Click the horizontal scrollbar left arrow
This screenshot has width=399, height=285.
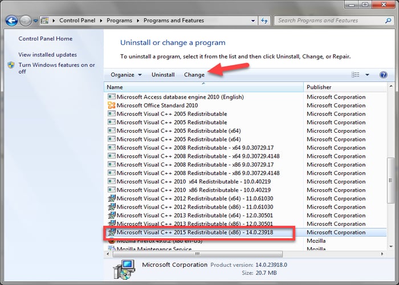point(108,254)
